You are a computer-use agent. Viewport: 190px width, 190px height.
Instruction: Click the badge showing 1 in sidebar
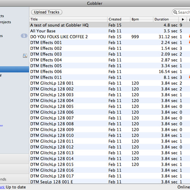tap(24, 36)
